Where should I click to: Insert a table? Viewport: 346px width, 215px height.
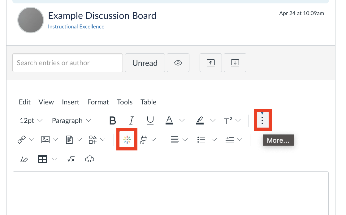[42, 159]
